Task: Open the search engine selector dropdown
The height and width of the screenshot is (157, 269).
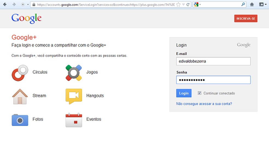Action: tap(200, 4)
